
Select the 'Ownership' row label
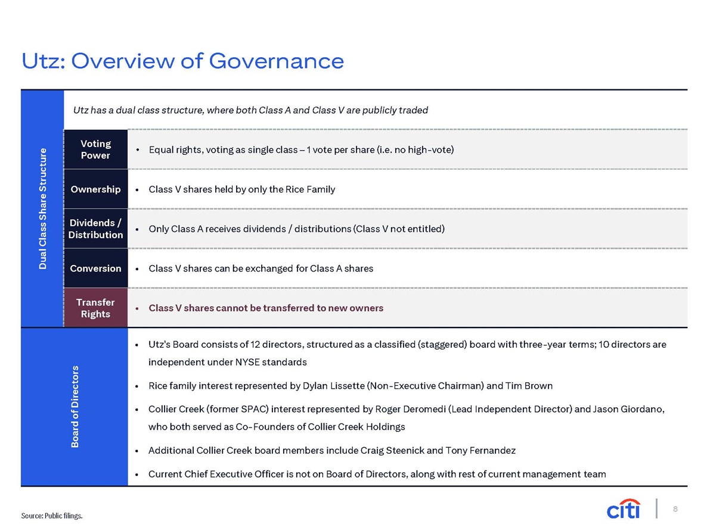[95, 189]
